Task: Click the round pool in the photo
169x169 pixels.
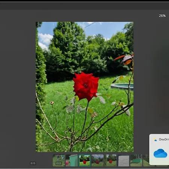Action: click(x=122, y=86)
